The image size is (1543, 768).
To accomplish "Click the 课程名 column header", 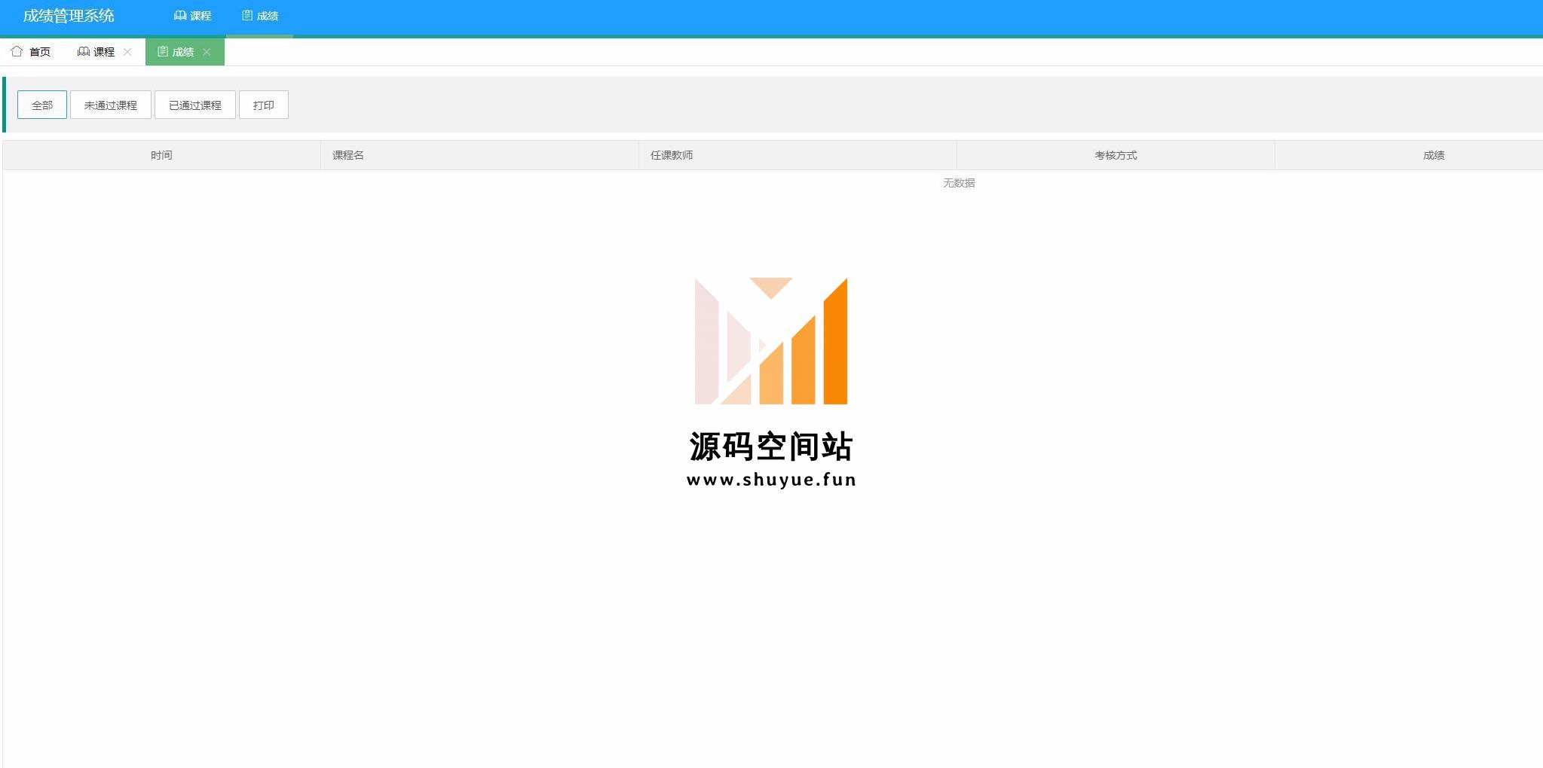I will point(479,155).
